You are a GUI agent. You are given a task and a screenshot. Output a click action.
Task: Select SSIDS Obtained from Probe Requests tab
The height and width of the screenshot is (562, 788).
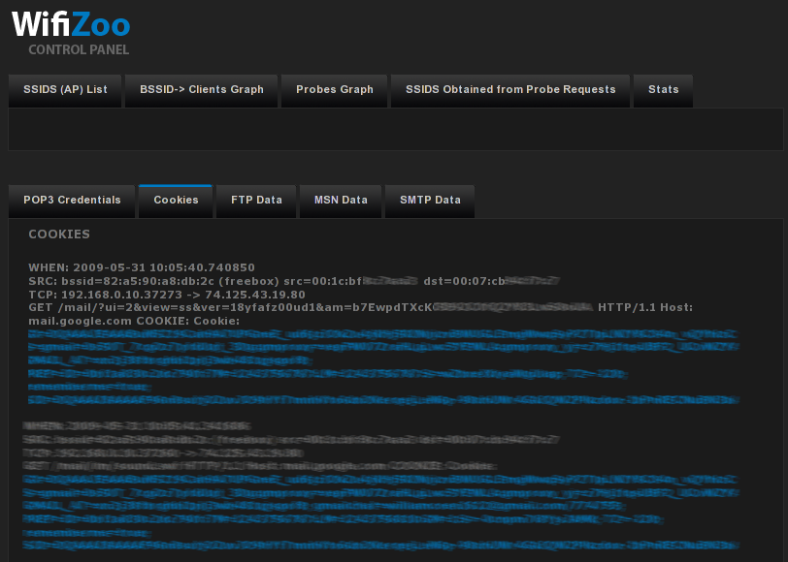(x=510, y=89)
